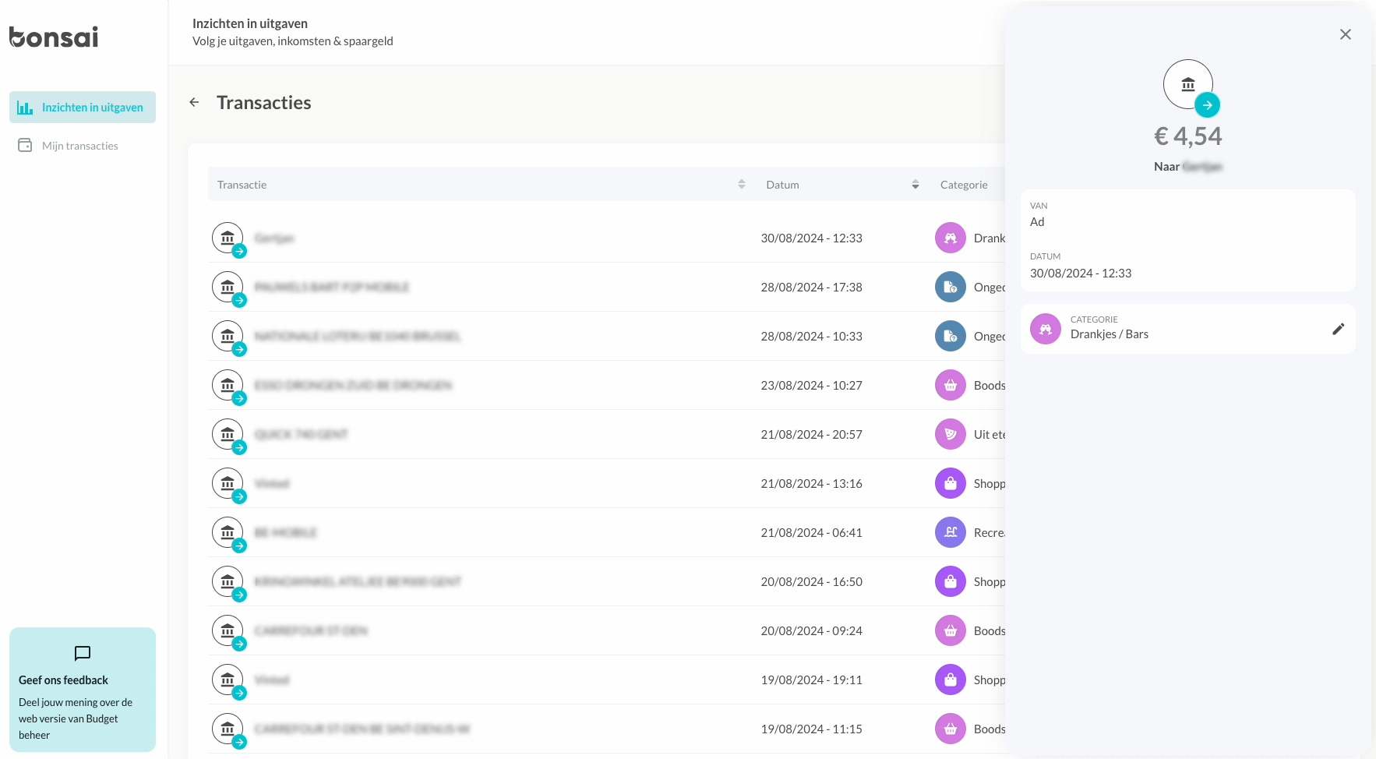Click the Datum column header label
Image resolution: width=1376 pixels, height=759 pixels.
782,185
